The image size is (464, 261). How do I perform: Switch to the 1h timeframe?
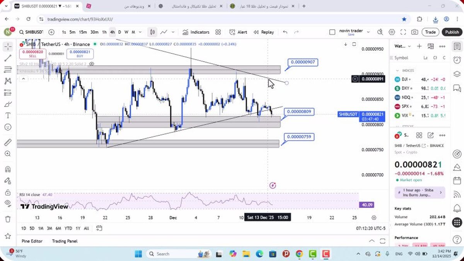coord(104,32)
